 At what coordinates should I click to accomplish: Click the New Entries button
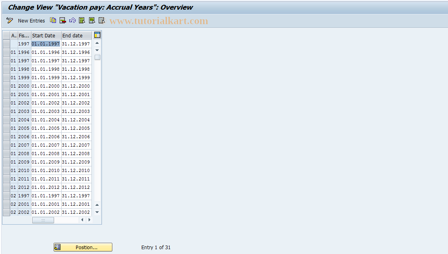pos(31,21)
